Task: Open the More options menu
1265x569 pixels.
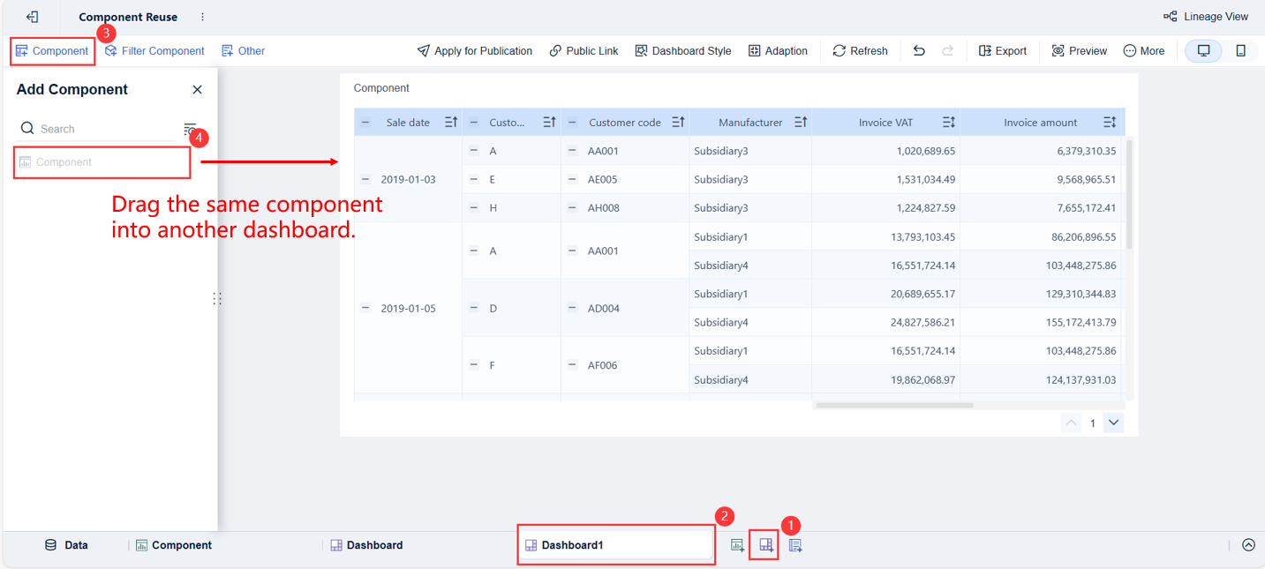Action: pos(1143,51)
